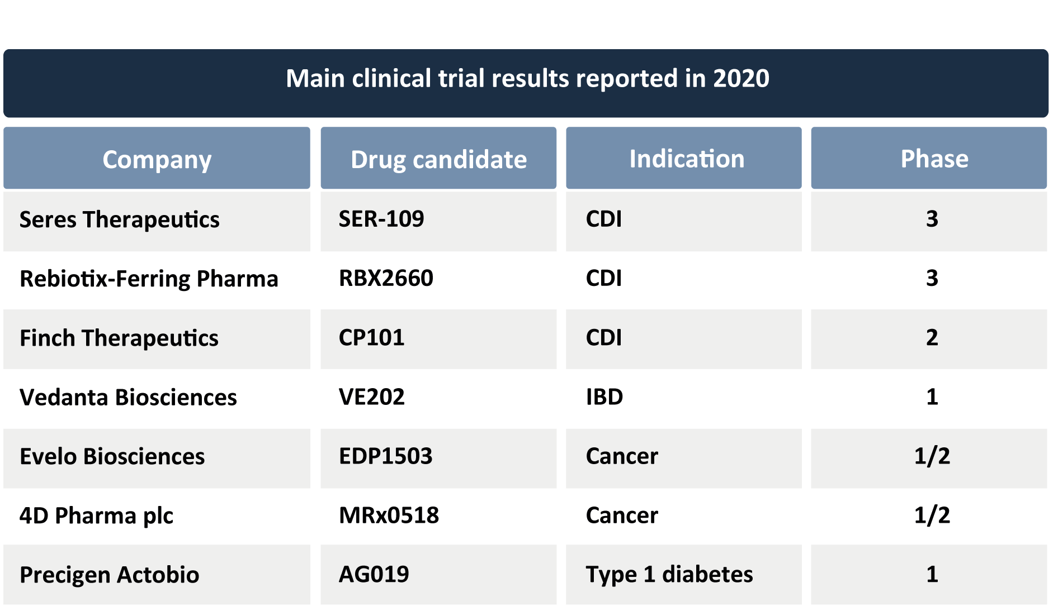
Task: Click the MRx0518 drug candidate cell
Action: point(389,515)
